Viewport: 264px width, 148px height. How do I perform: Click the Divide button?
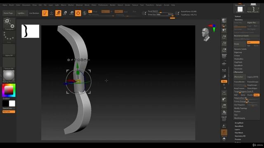pos(240,44)
